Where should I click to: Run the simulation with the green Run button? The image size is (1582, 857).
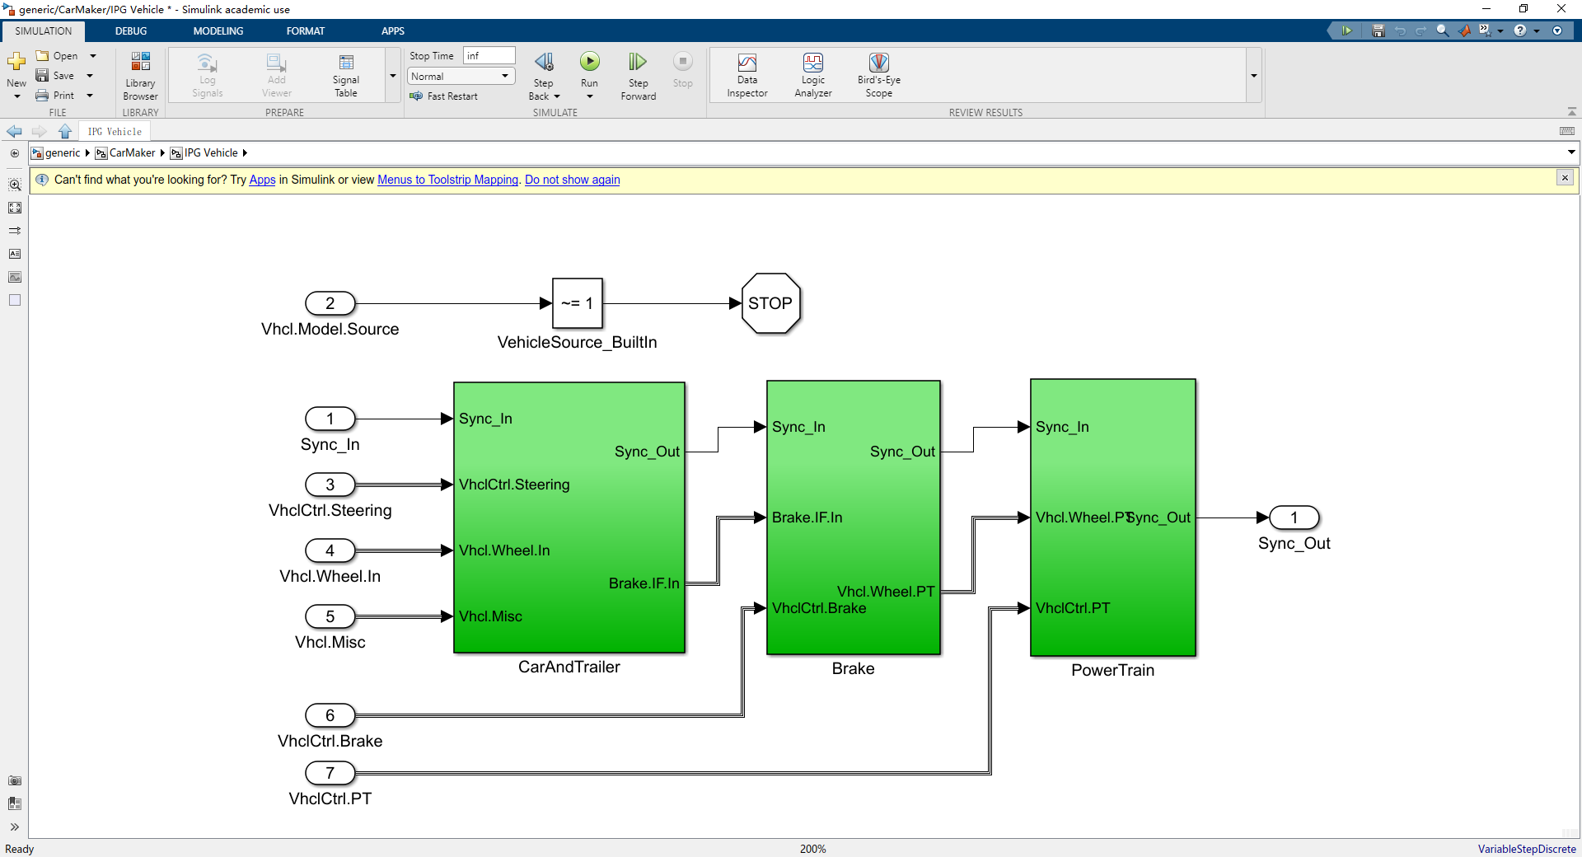(590, 62)
